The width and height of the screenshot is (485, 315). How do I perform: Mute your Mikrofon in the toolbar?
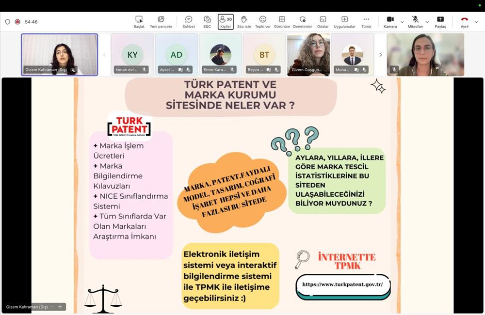[x=414, y=19]
